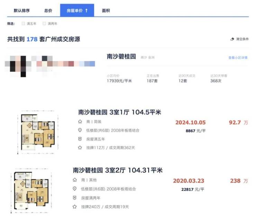The image size is (256, 222).
Task: Click shield icon beside 房屋满两年
Action: point(75,198)
